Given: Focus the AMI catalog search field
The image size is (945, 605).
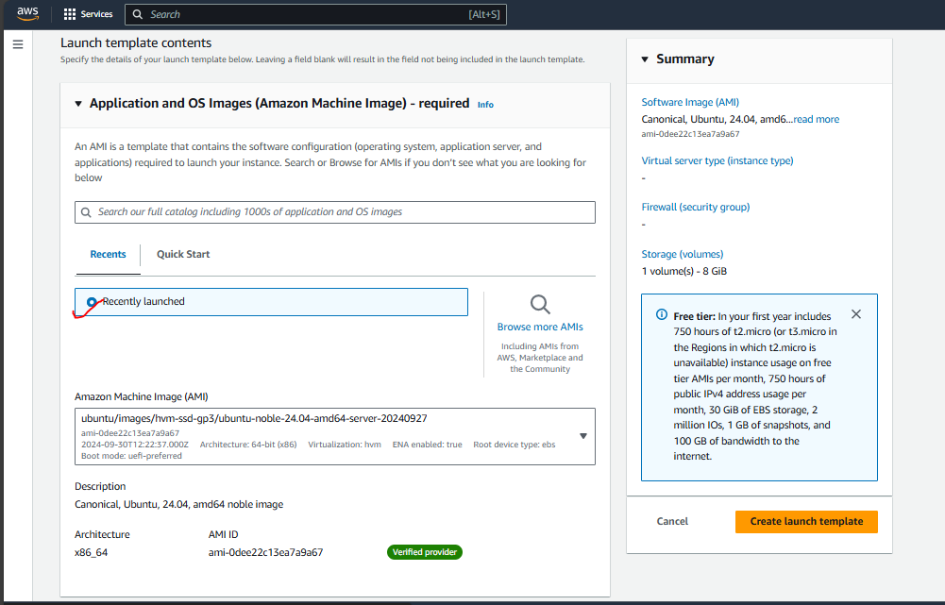Looking at the screenshot, I should click(335, 212).
